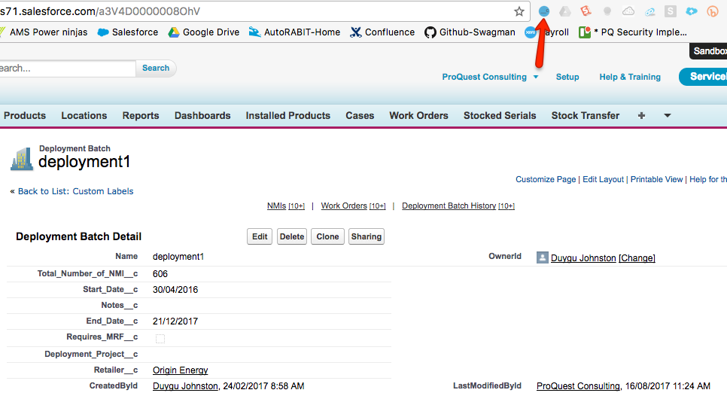
Task: Click the browser address bar URL
Action: pos(100,11)
